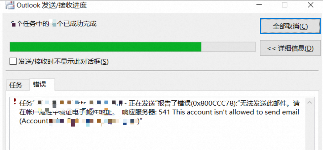The image size is (323, 150).
Task: Click the Outlook 发送/接收进度 title text
Action: coord(52,5)
